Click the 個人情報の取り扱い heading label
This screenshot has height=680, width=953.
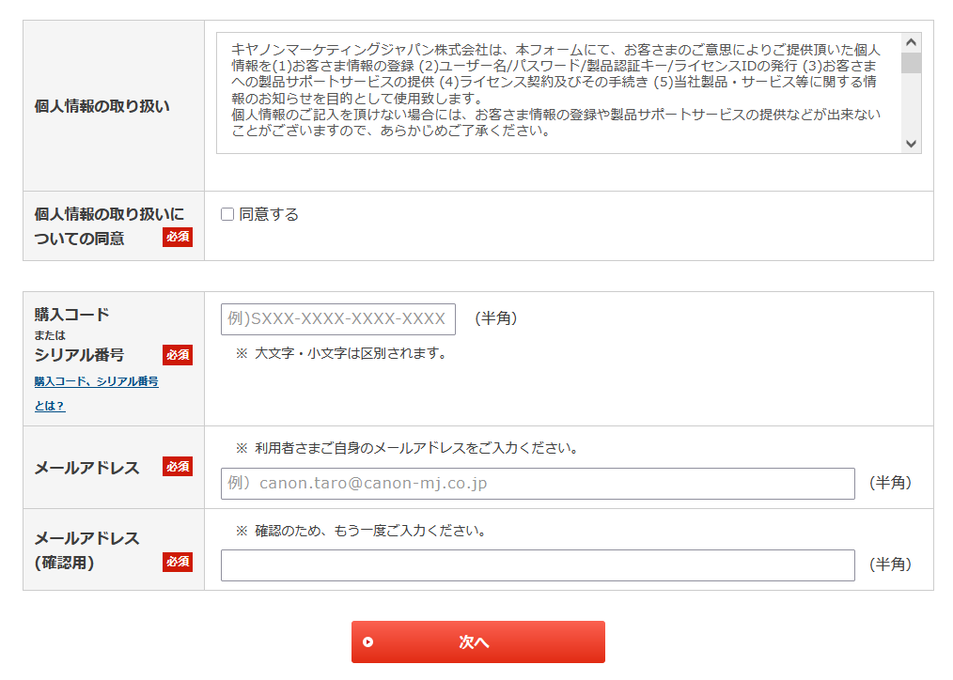pyautogui.click(x=102, y=106)
